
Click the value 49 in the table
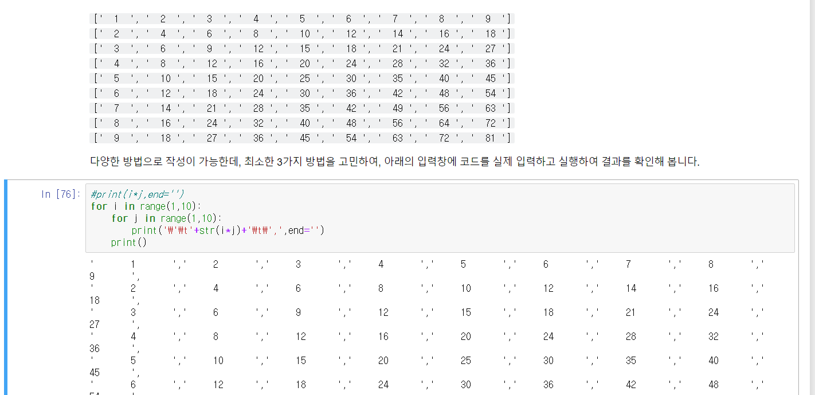(397, 108)
